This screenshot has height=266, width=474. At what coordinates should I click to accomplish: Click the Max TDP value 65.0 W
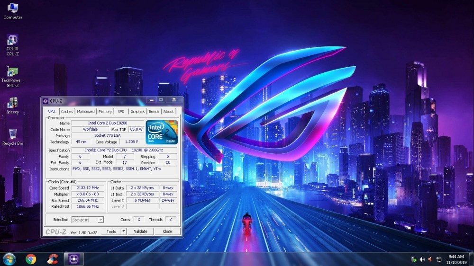[136, 129]
